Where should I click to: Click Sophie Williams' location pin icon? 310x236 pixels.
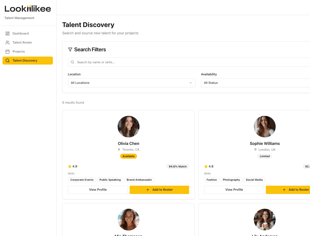tap(255, 149)
